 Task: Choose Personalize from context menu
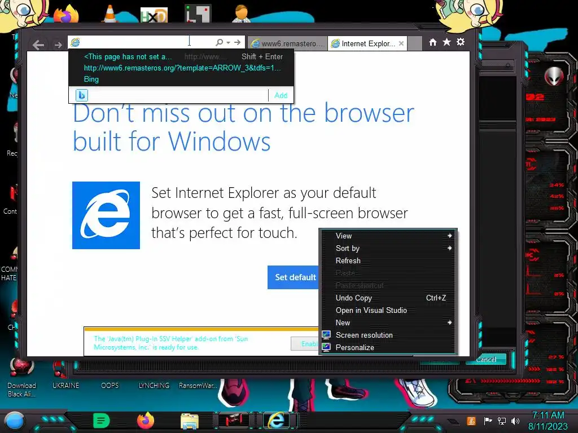[388, 347]
